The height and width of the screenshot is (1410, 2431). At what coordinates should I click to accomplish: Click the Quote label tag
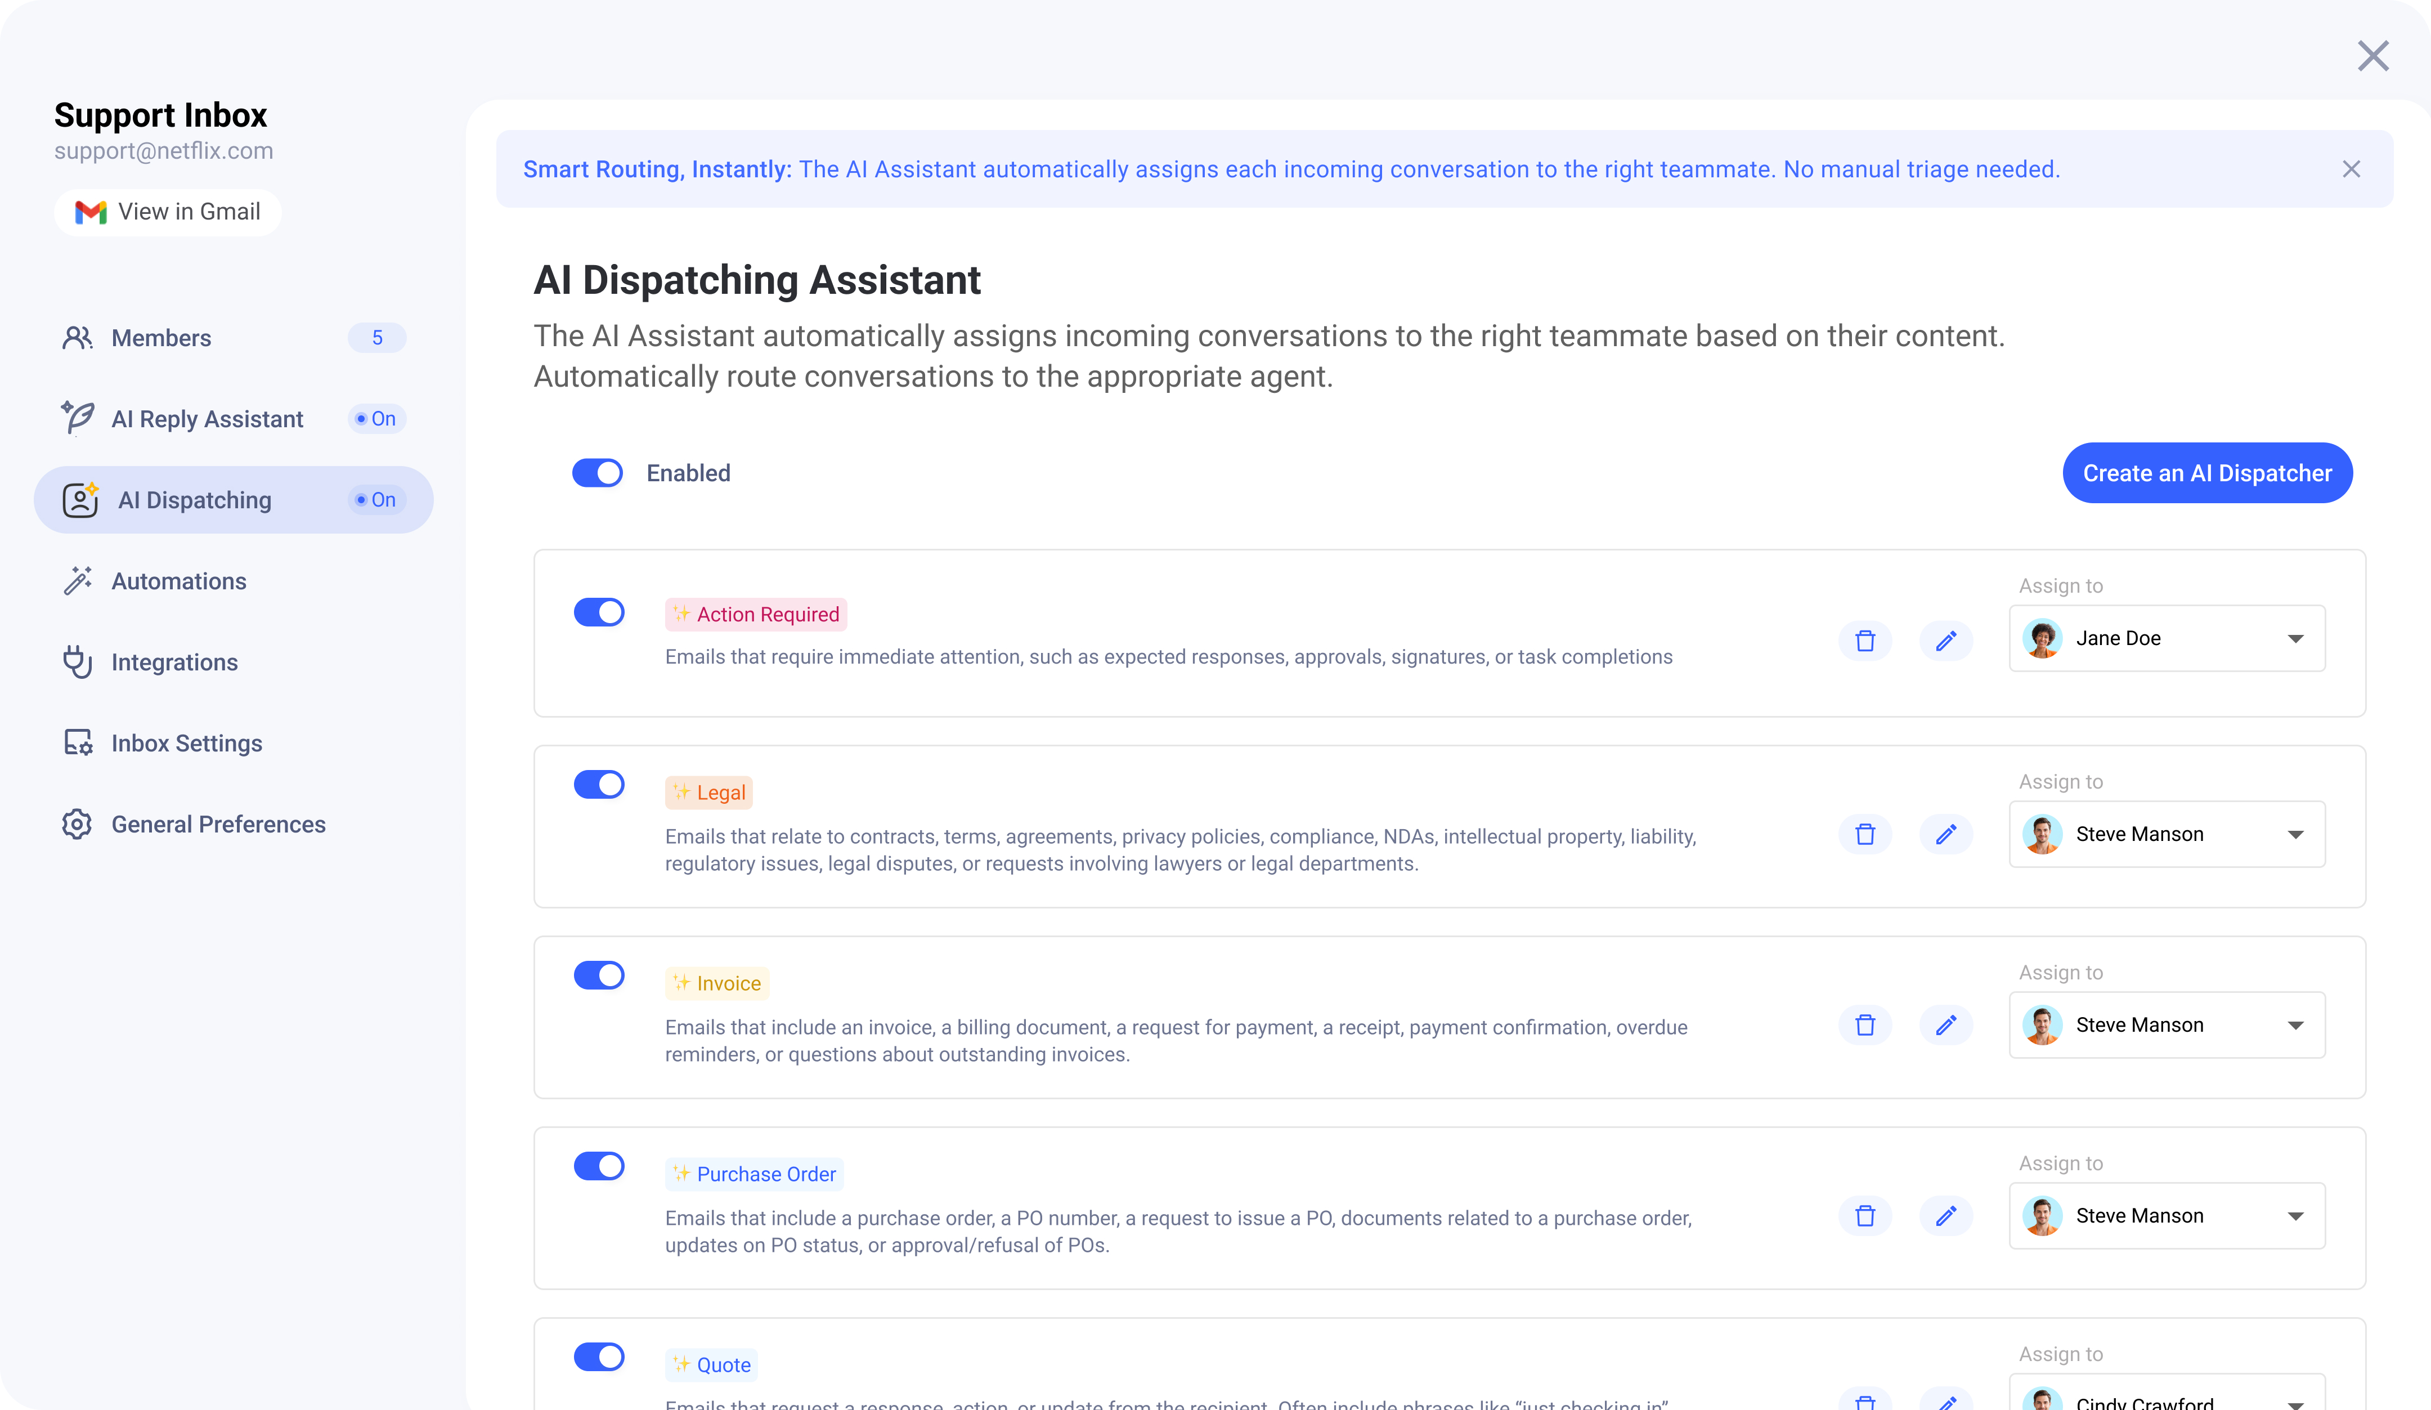(x=712, y=1364)
